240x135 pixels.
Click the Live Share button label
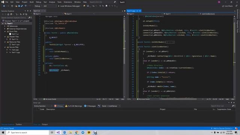(228, 6)
